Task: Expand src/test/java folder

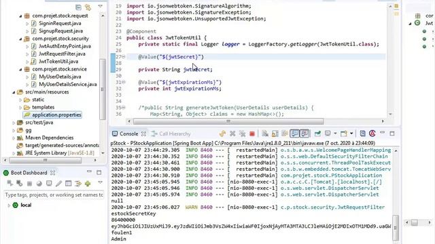Action: click(14, 123)
